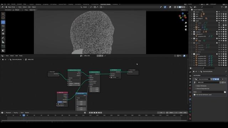Toggle eye visibility for Icosphere.002
Viewport: 228px width, 128px height.
[x=221, y=56]
